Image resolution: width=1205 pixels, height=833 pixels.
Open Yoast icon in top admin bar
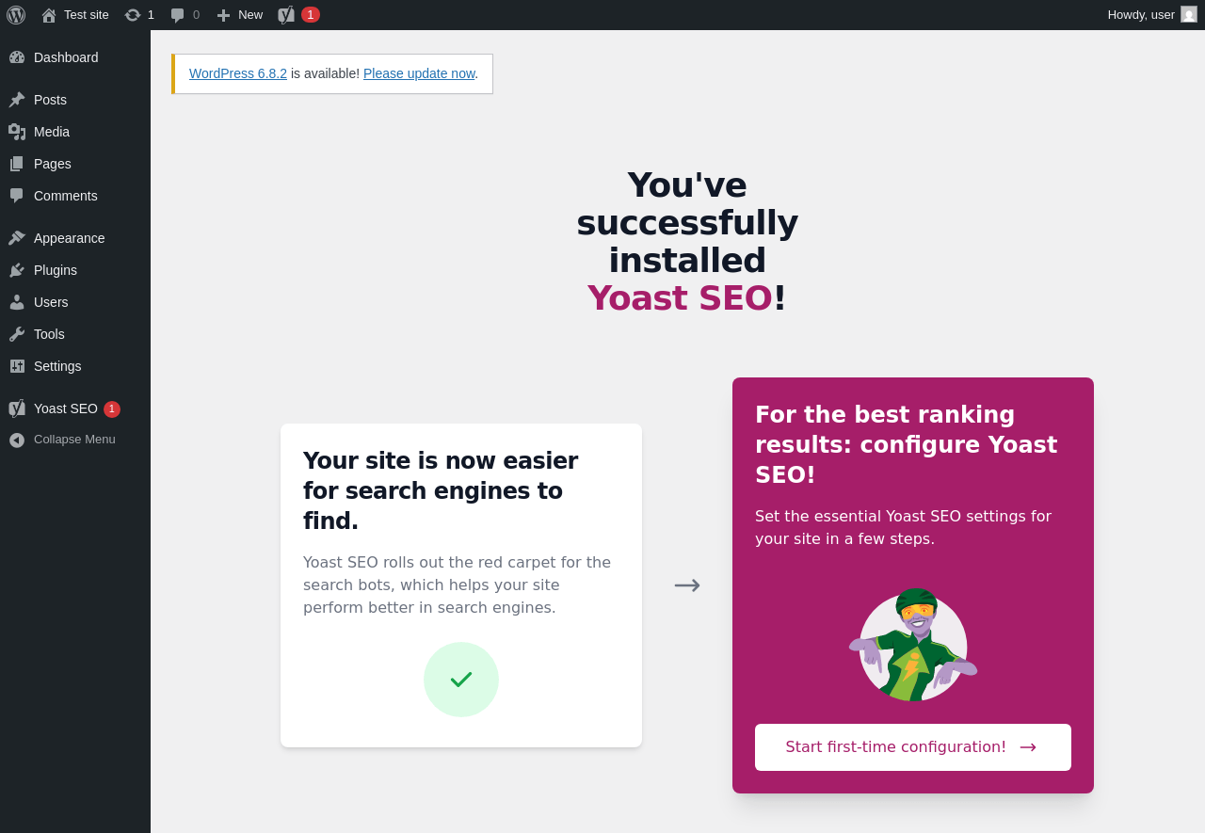[x=286, y=15]
